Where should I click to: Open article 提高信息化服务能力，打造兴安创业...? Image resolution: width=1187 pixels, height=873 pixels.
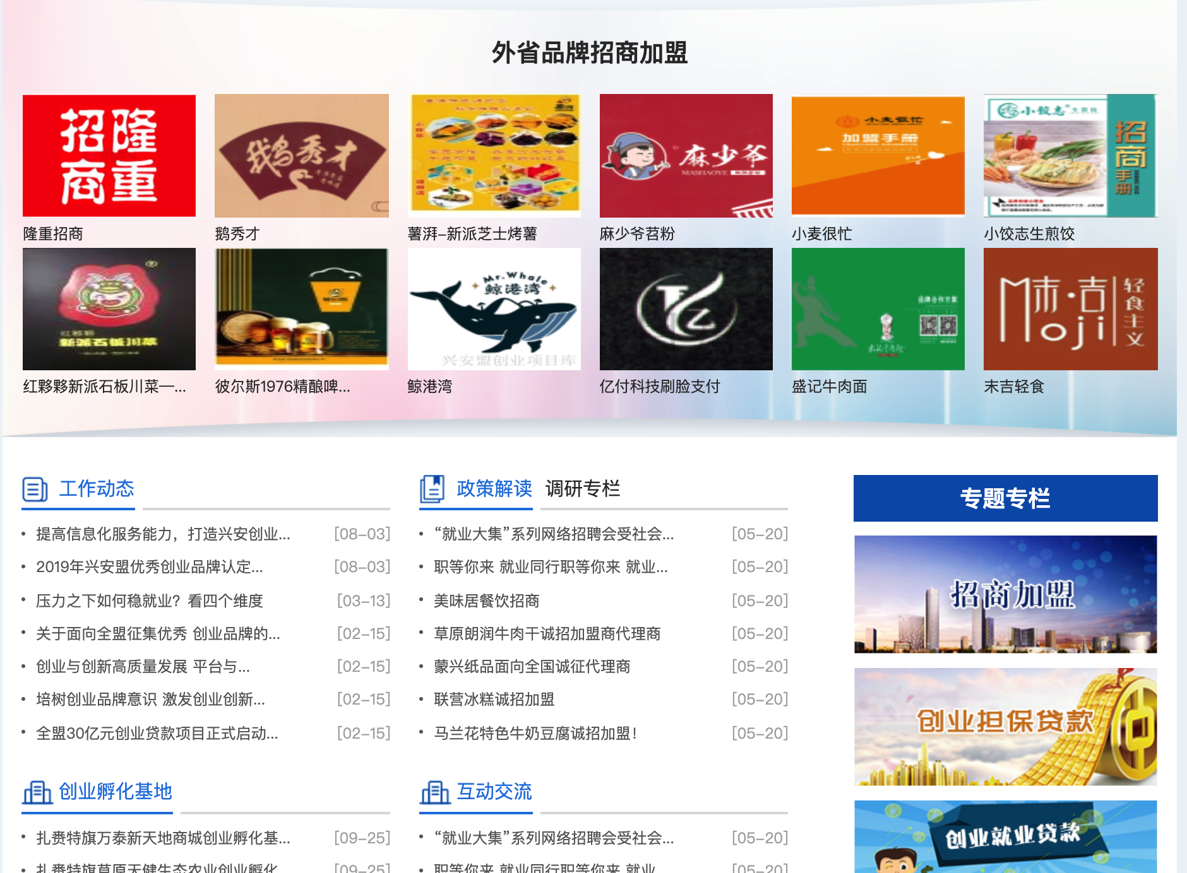(x=163, y=534)
